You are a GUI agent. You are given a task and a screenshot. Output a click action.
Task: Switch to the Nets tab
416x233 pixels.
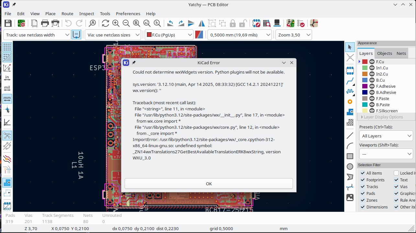401,53
